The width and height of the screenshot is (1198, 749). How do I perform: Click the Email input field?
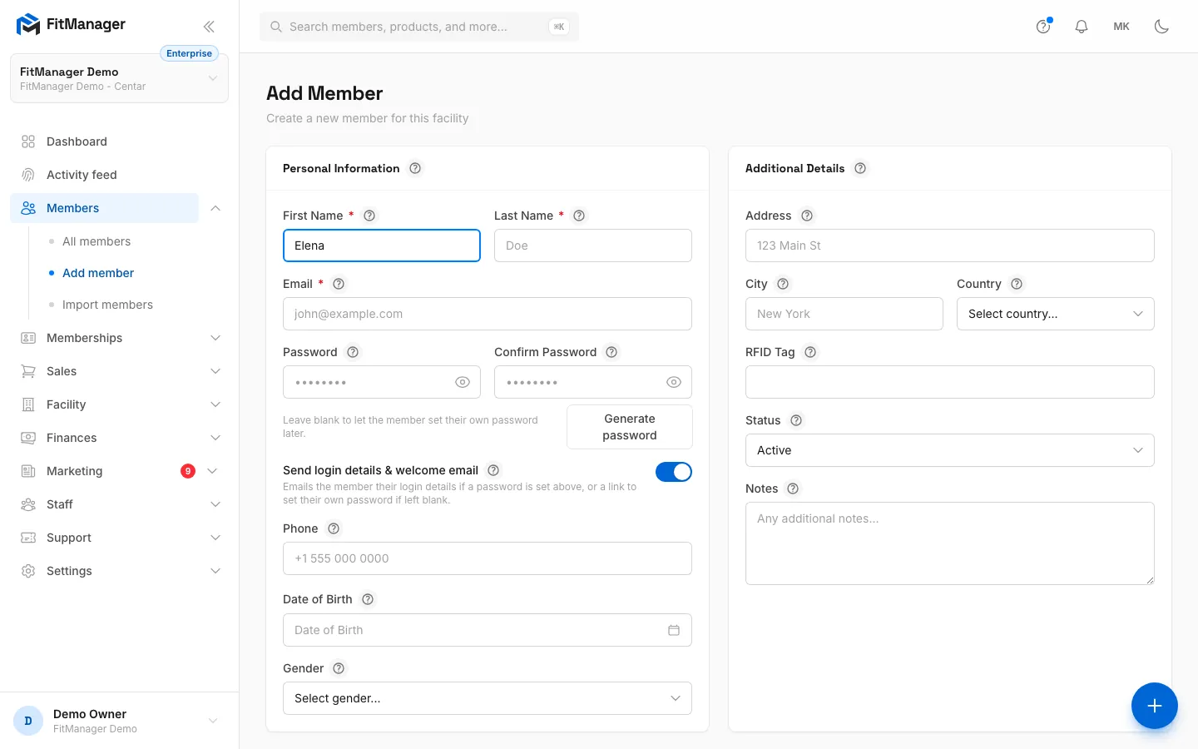(488, 314)
